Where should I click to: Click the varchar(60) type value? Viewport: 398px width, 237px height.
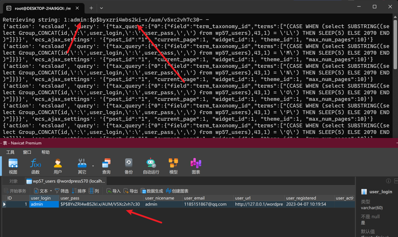[x=372, y=208]
